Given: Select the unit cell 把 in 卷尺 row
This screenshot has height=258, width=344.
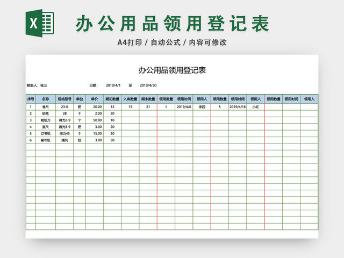Looking at the screenshot, I should point(80,107).
